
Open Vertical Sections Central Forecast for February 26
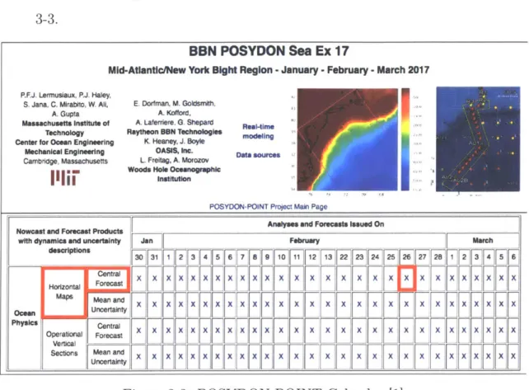tap(406, 331)
